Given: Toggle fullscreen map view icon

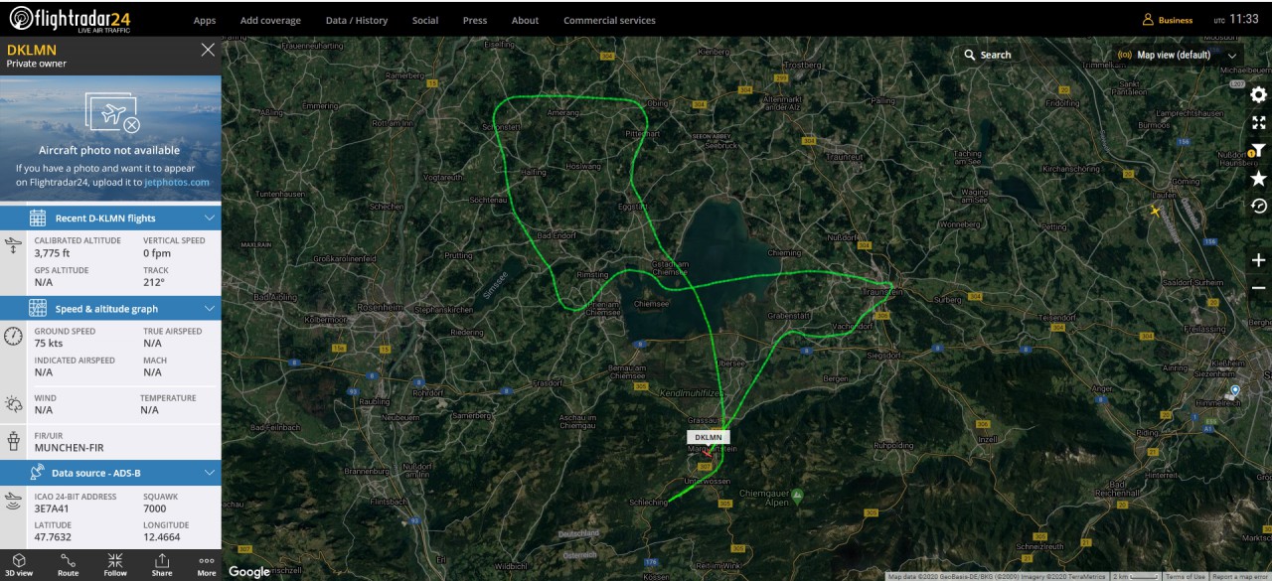Looking at the screenshot, I should [x=1258, y=123].
